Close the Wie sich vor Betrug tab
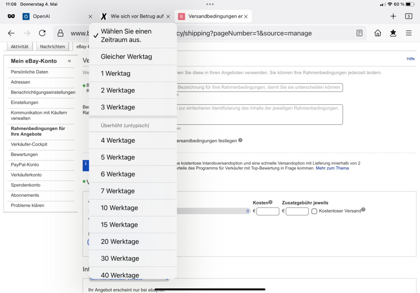Screen dimensions: 420x293 pos(168,17)
